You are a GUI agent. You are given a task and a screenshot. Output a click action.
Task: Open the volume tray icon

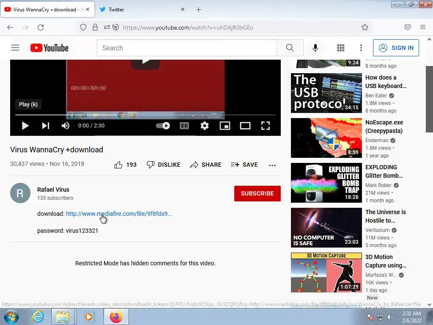tap(390, 317)
